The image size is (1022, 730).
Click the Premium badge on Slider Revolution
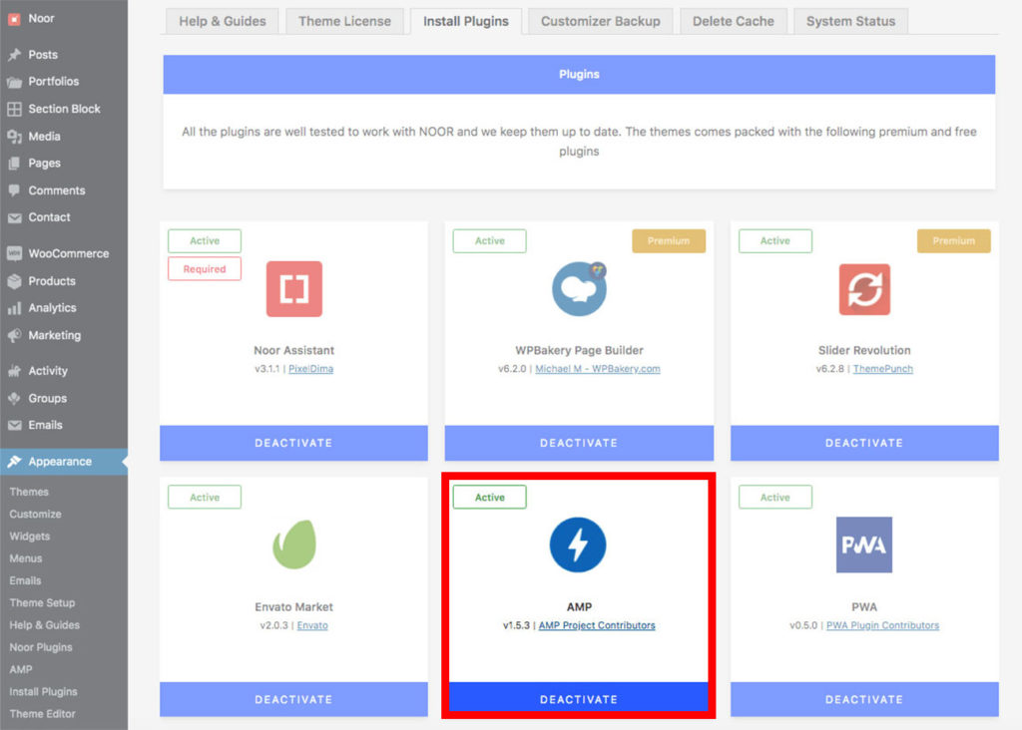pyautogui.click(x=953, y=241)
